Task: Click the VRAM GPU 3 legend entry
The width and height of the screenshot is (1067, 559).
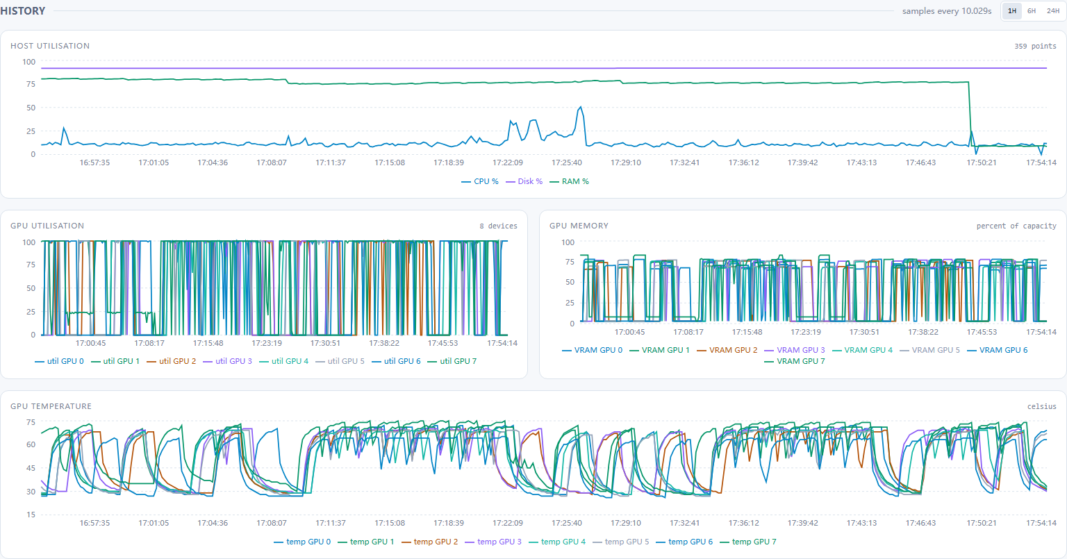Action: point(795,350)
